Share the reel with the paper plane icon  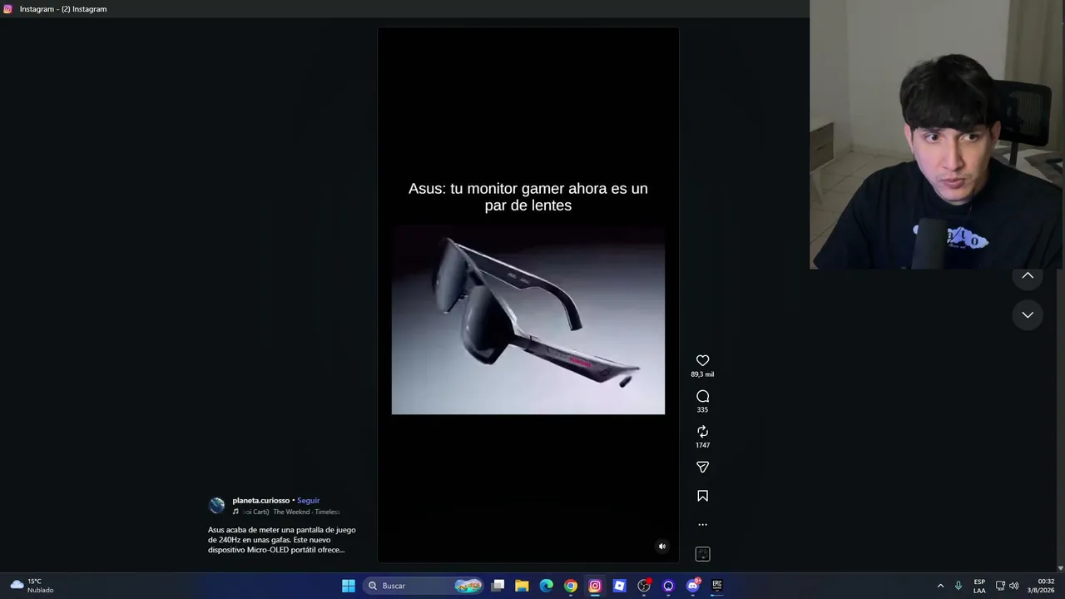702,467
